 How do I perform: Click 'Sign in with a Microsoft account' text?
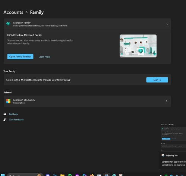[x=38, y=80]
